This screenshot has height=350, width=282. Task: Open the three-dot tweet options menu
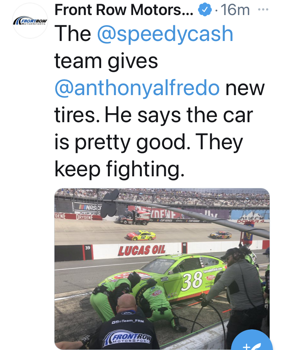[x=263, y=10]
